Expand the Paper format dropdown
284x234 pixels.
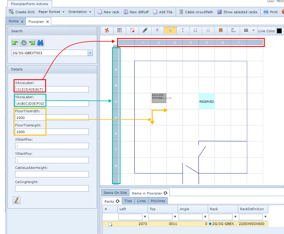point(51,12)
